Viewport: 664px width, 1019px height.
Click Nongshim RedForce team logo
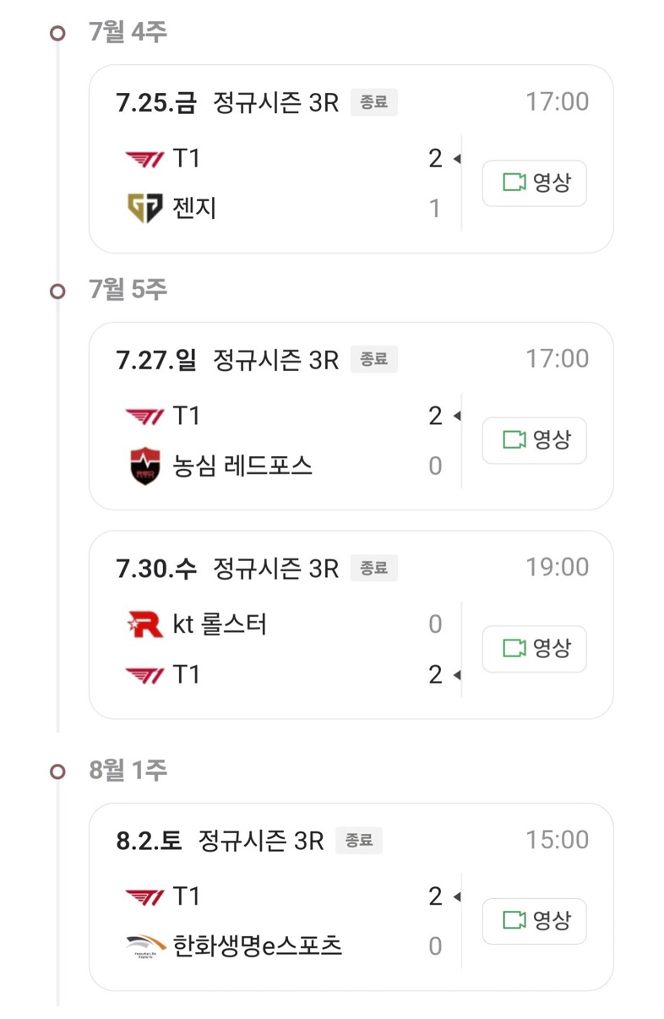point(144,466)
